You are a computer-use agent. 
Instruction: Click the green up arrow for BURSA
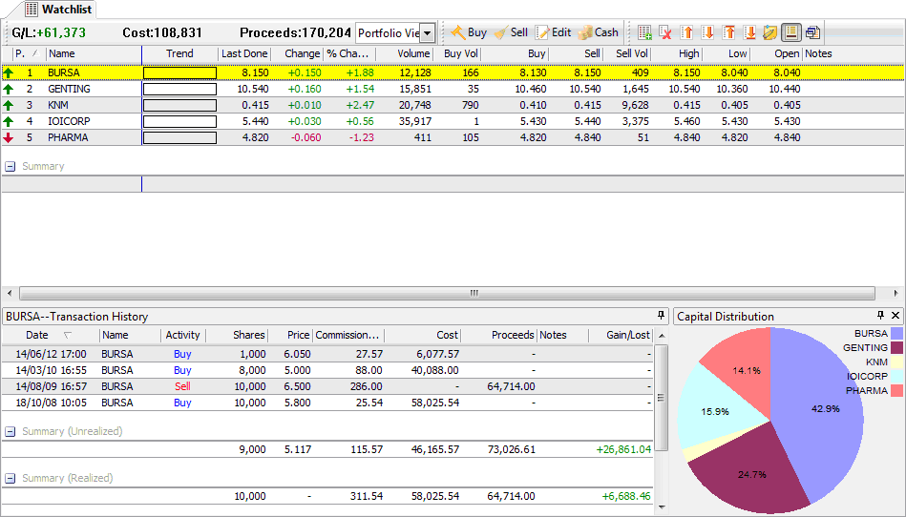pos(8,72)
